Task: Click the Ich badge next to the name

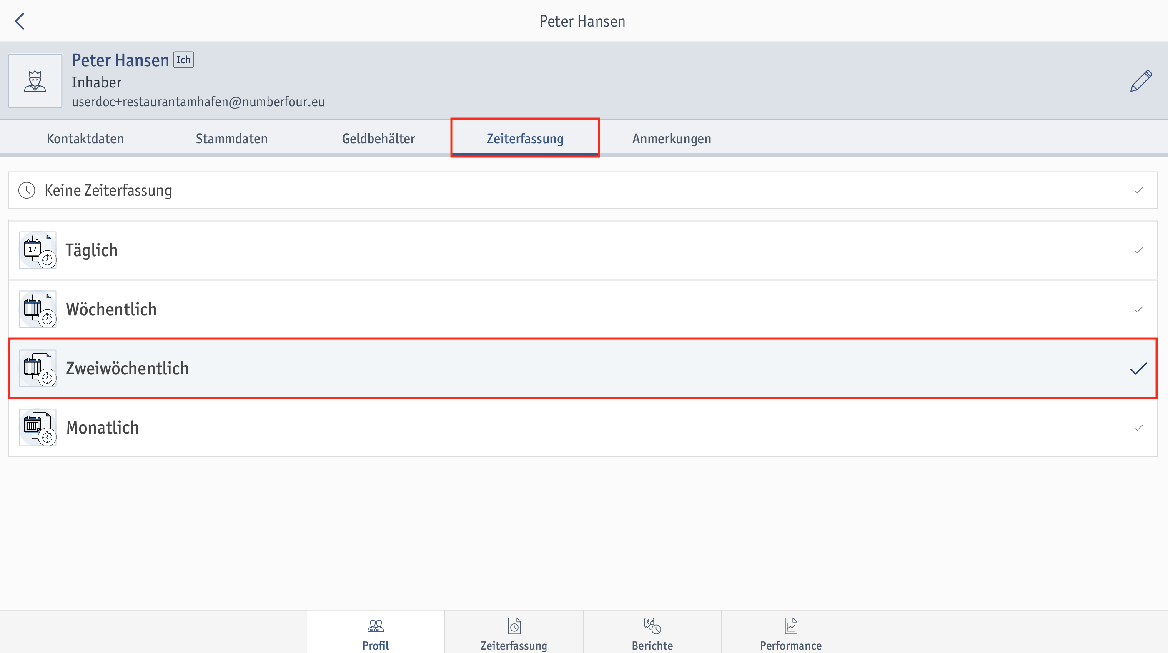Action: coord(184,60)
